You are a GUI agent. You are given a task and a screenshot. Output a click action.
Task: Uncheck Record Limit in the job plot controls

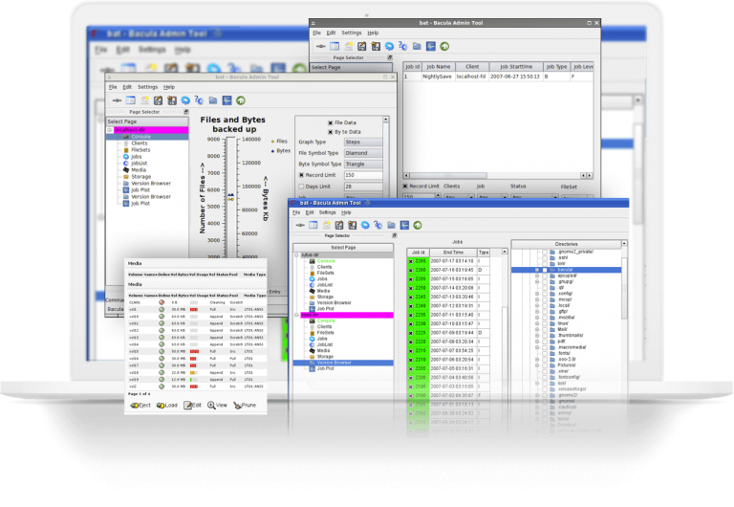tap(301, 175)
